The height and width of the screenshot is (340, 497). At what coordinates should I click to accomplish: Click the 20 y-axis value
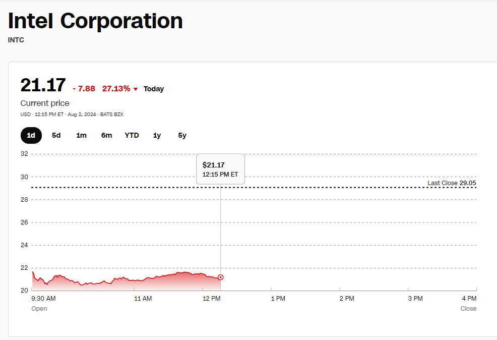pyautogui.click(x=24, y=291)
